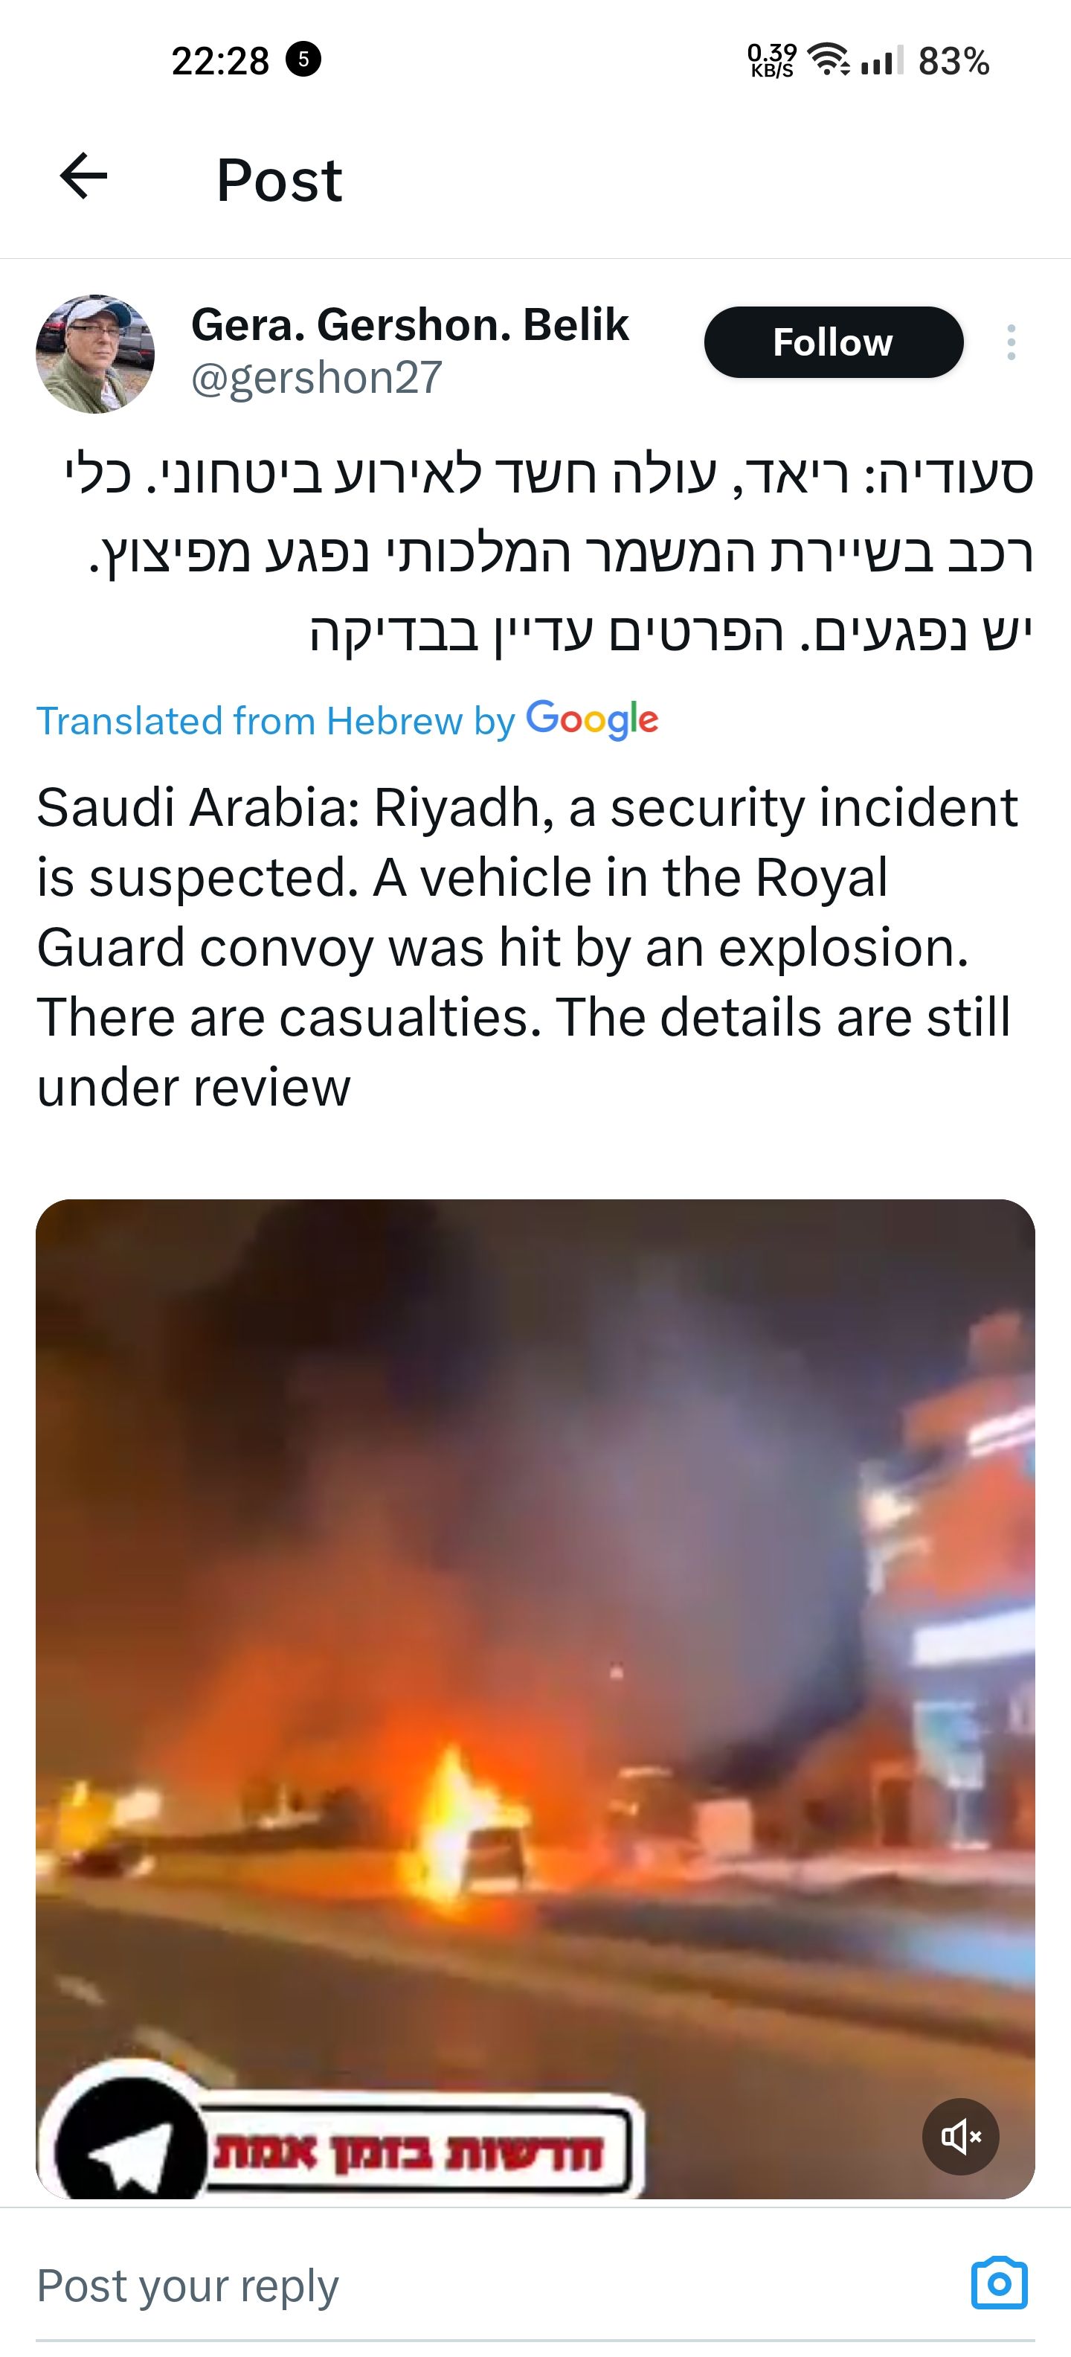This screenshot has height=2357, width=1071.
Task: Open the three-dot post options menu
Action: [x=1011, y=342]
